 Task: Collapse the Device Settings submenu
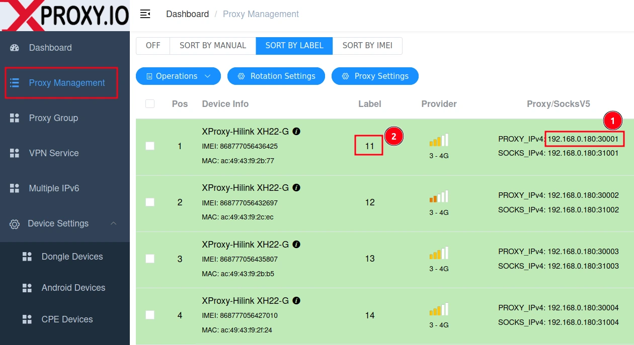click(65, 223)
